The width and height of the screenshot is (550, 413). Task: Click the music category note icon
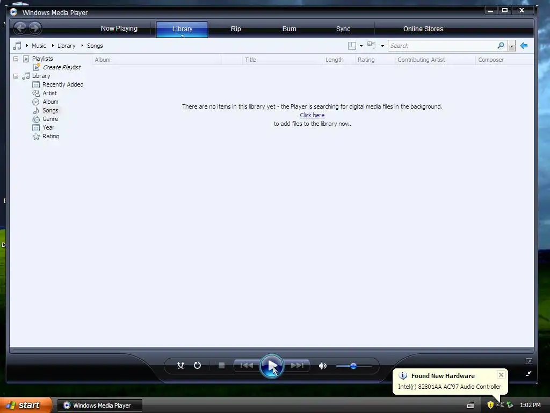(17, 46)
